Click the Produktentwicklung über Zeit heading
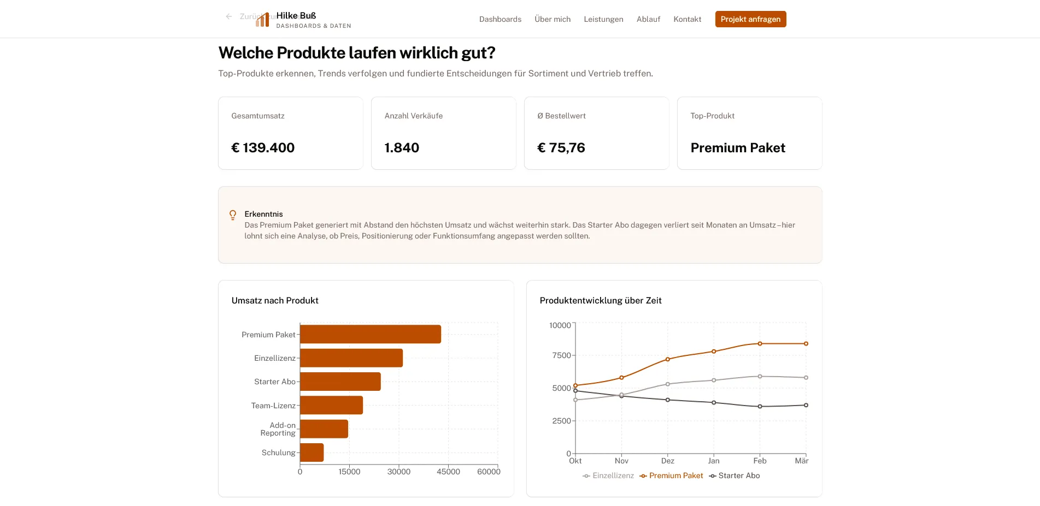This screenshot has width=1040, height=506. pyautogui.click(x=601, y=301)
